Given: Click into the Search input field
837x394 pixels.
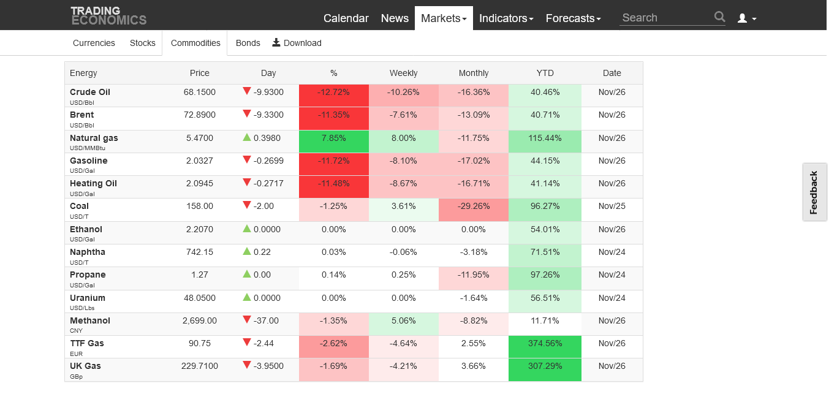Looking at the screenshot, I should coord(665,18).
